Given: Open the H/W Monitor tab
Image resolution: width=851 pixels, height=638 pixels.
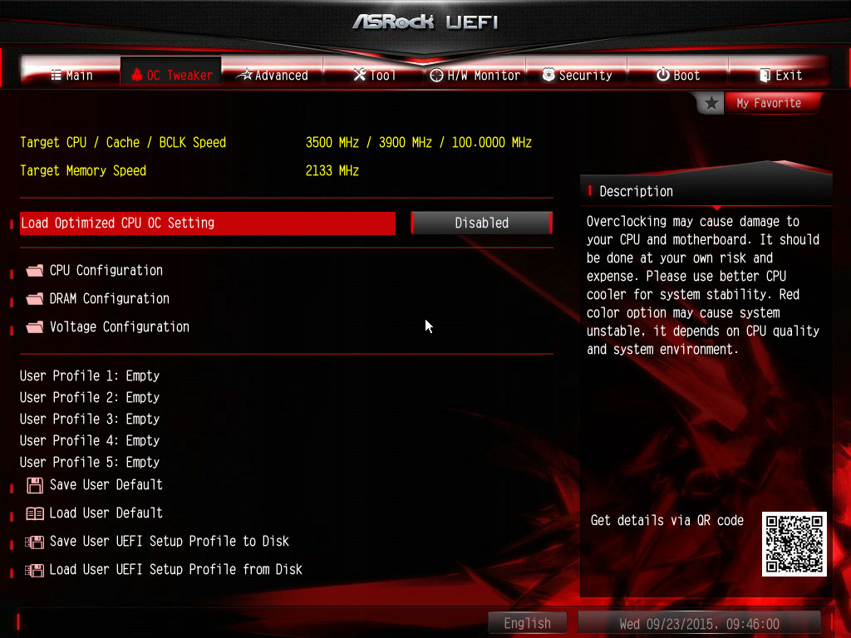Looking at the screenshot, I should pyautogui.click(x=475, y=75).
